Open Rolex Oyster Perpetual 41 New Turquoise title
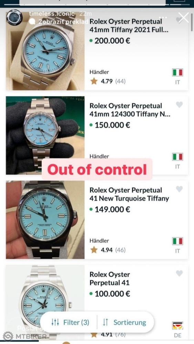The image size is (194, 344). [x=129, y=194]
